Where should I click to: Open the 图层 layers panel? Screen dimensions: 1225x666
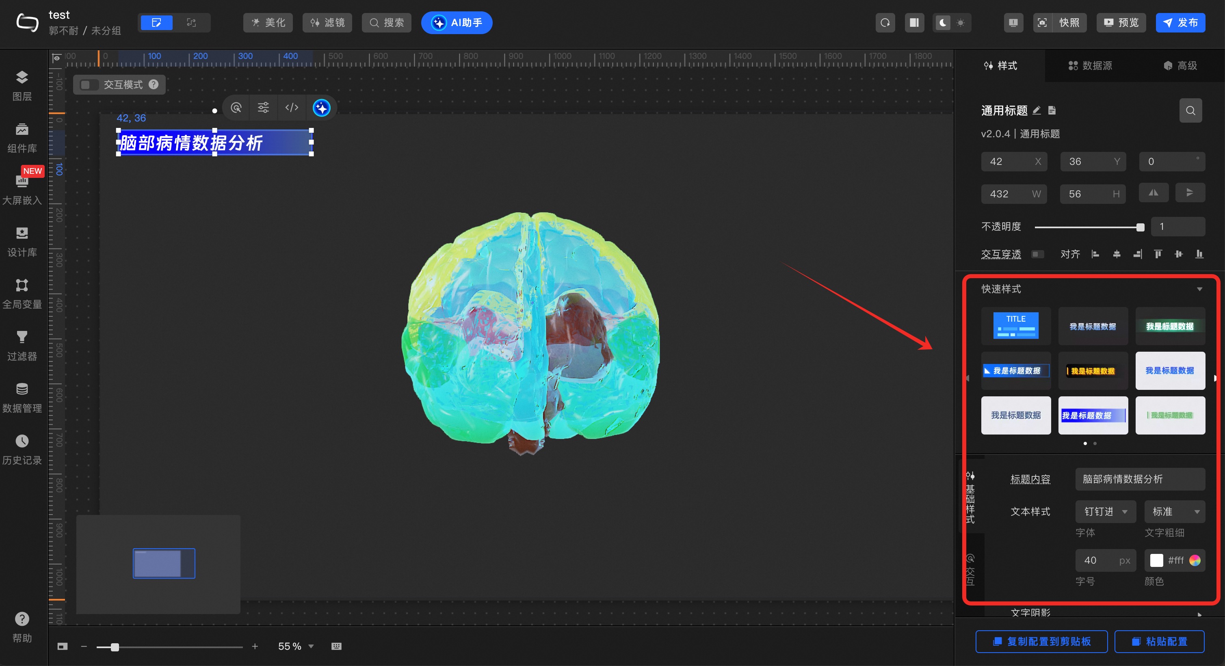tap(22, 86)
